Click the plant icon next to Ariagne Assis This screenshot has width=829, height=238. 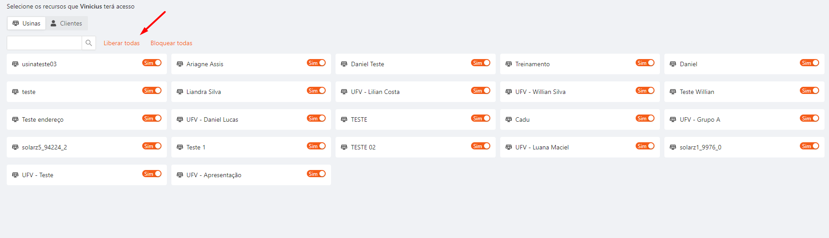[x=180, y=64]
